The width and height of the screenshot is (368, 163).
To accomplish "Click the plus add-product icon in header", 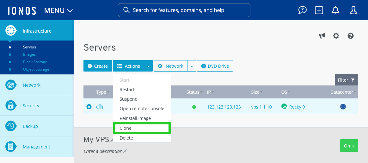I will tap(319, 10).
